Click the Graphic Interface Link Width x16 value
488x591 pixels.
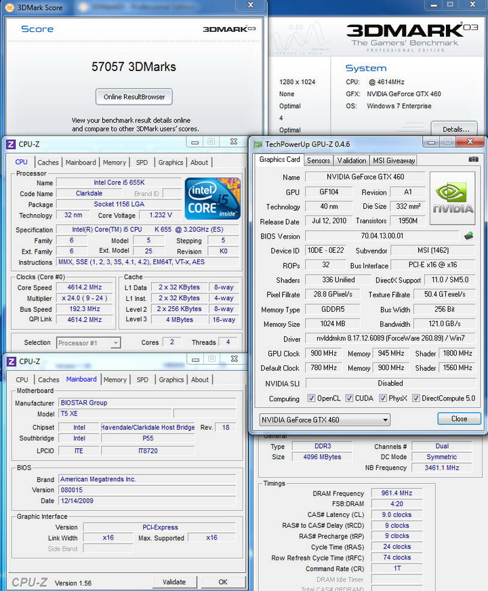[x=108, y=537]
